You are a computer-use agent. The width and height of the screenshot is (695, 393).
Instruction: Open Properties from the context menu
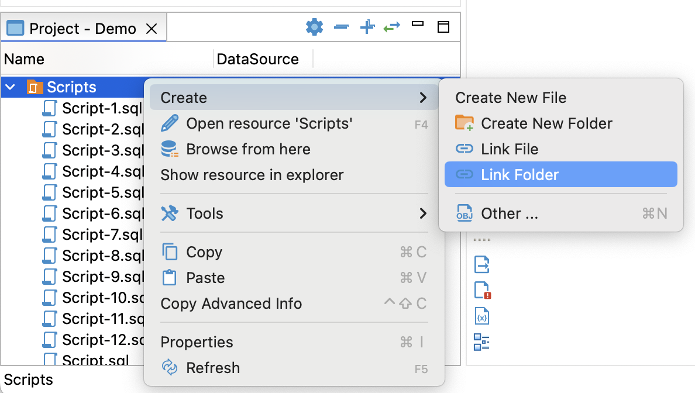click(x=197, y=342)
